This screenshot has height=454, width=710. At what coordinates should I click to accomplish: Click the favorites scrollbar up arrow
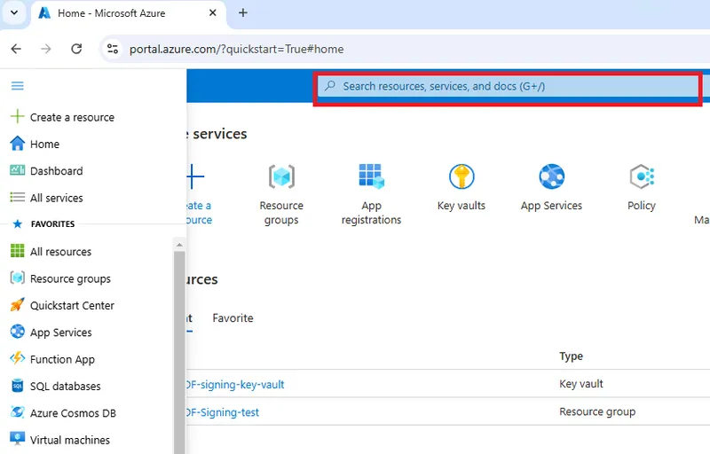click(x=179, y=245)
